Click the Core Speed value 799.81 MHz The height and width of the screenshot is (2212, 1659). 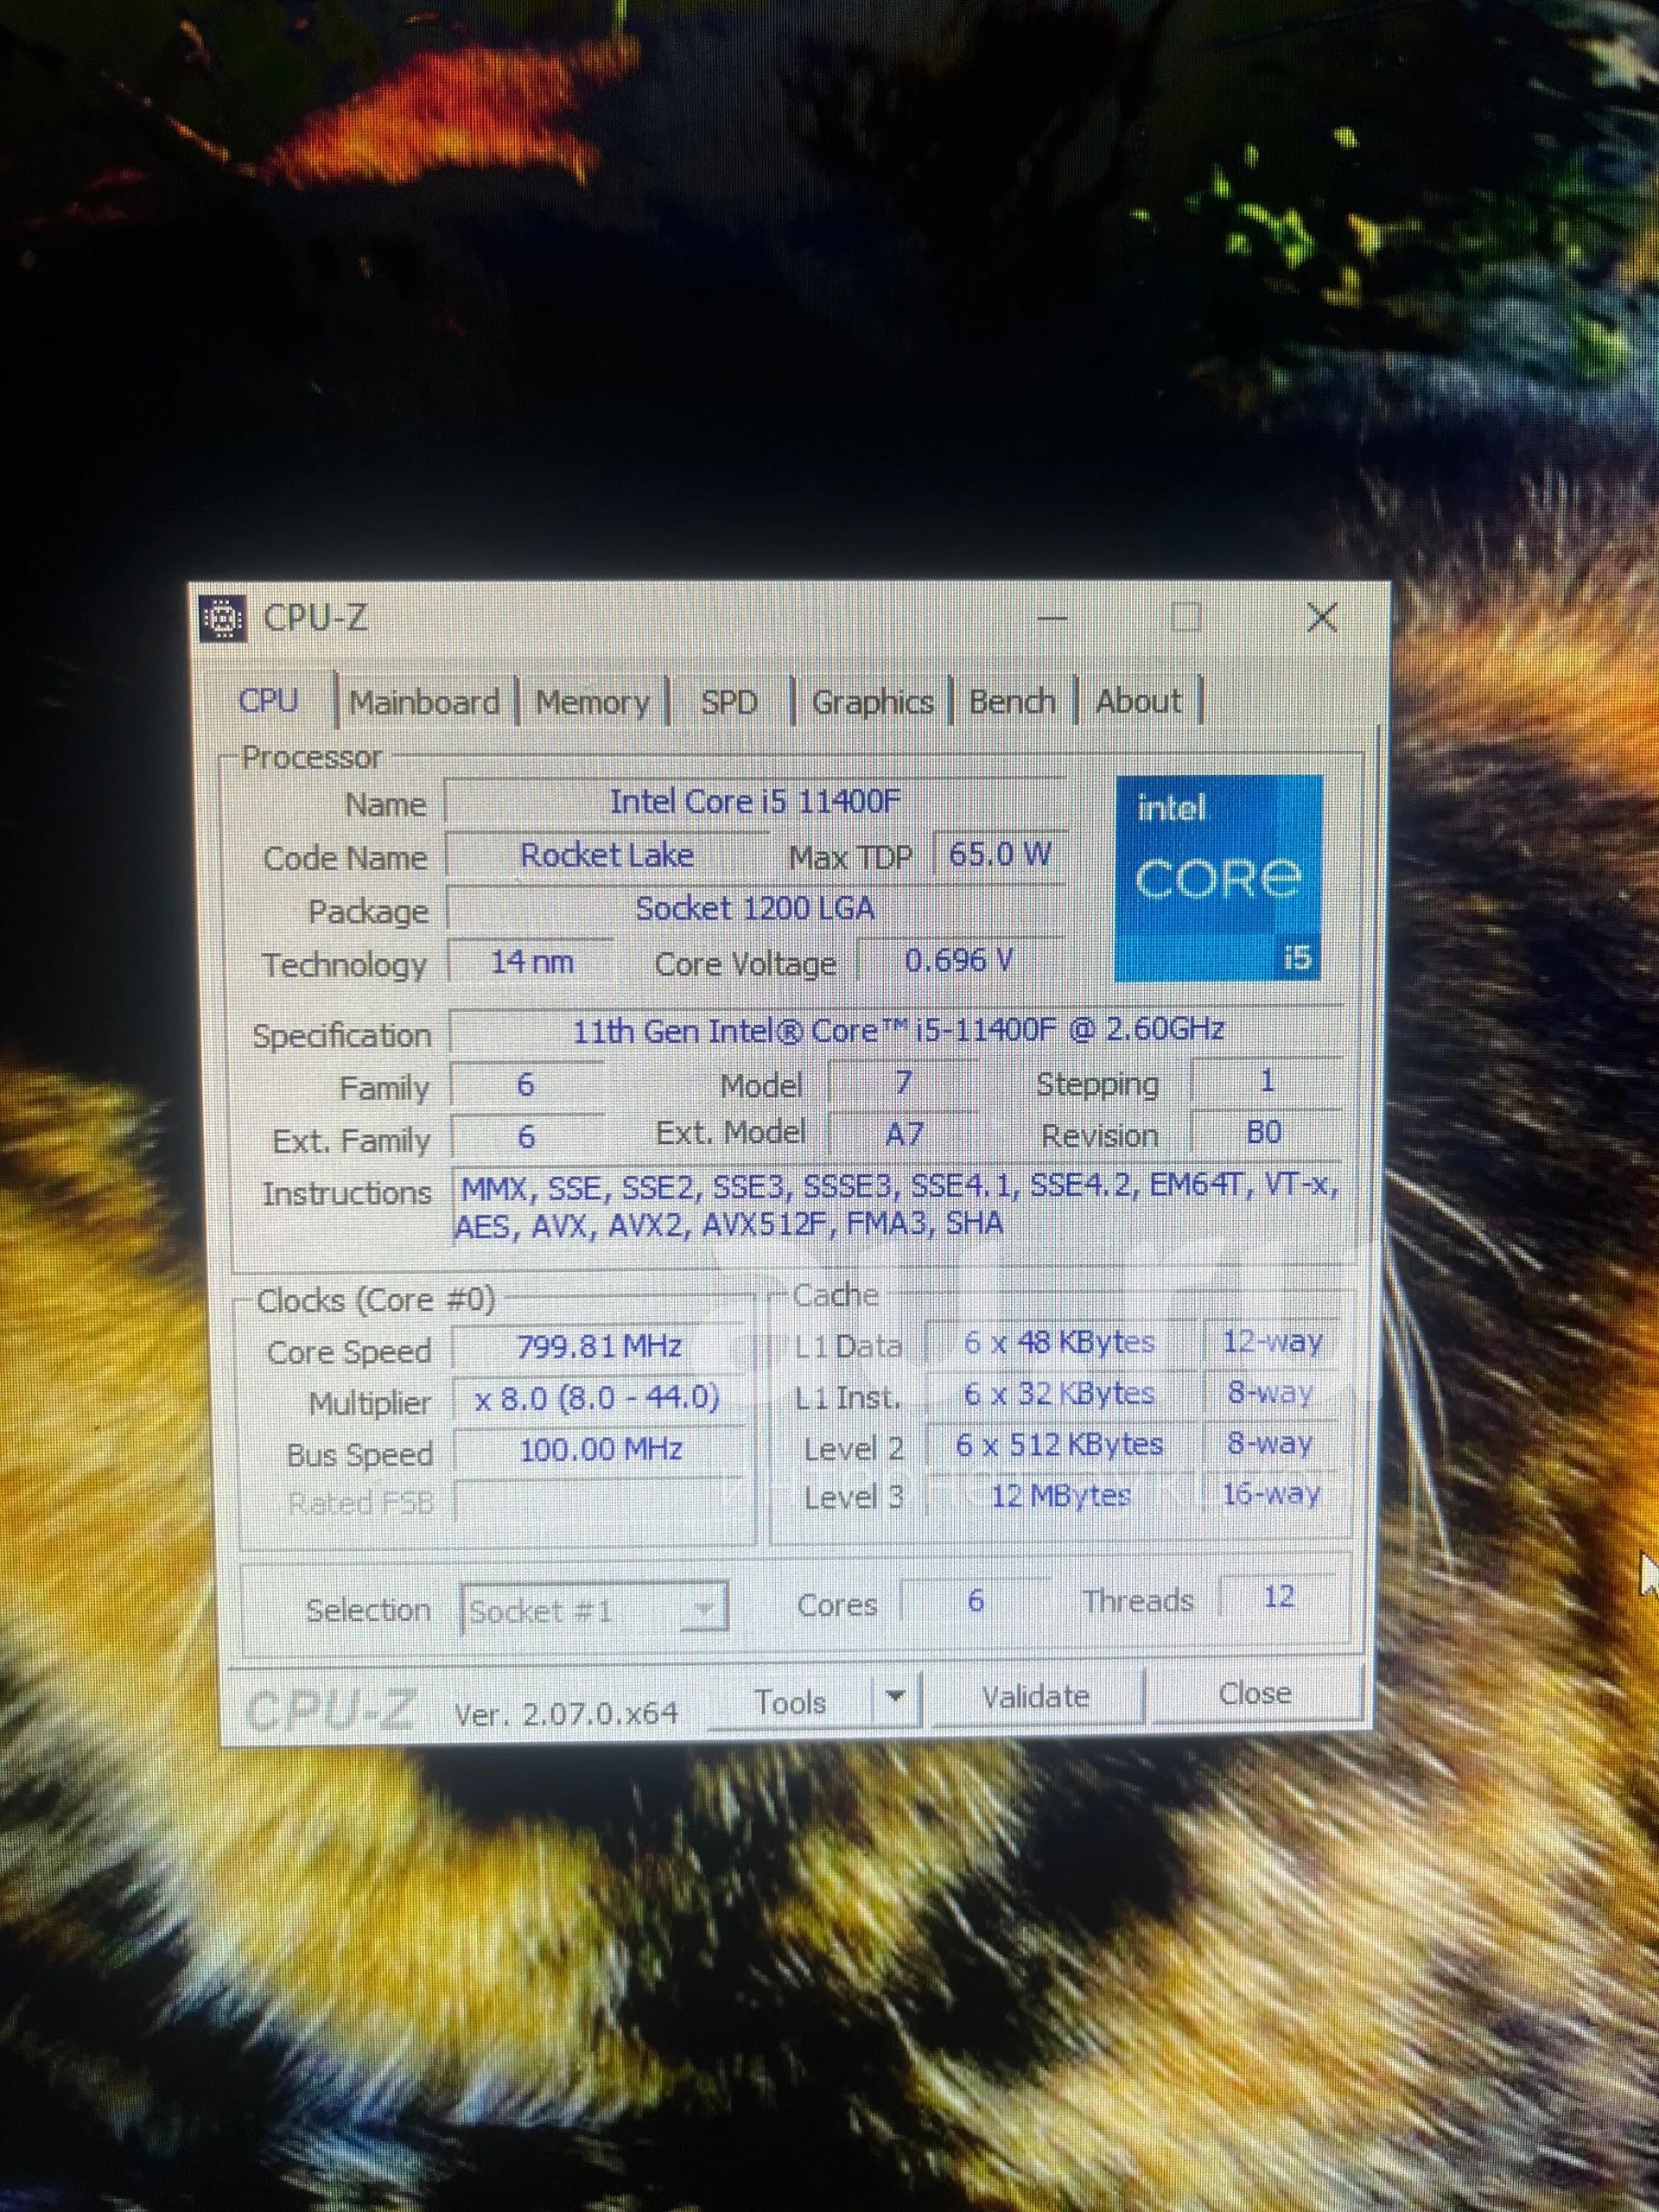pos(598,1346)
